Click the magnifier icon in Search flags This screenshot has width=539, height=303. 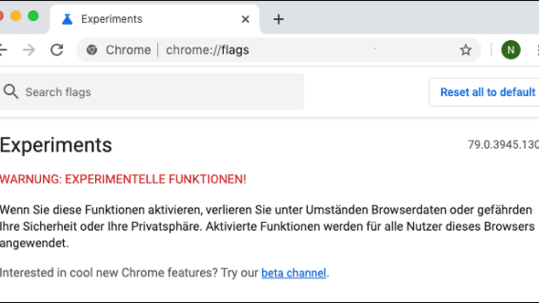(11, 92)
